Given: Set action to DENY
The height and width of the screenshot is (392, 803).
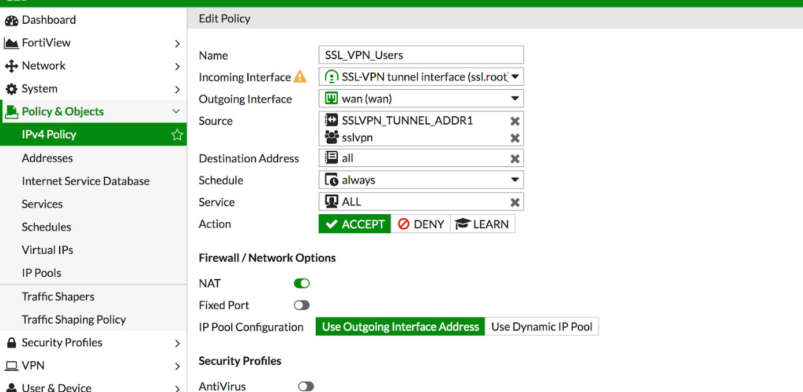Looking at the screenshot, I should (x=421, y=224).
